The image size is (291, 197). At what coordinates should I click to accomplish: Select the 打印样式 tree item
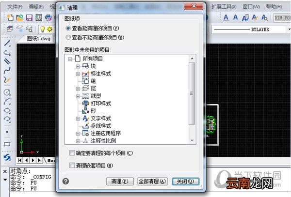(101, 104)
